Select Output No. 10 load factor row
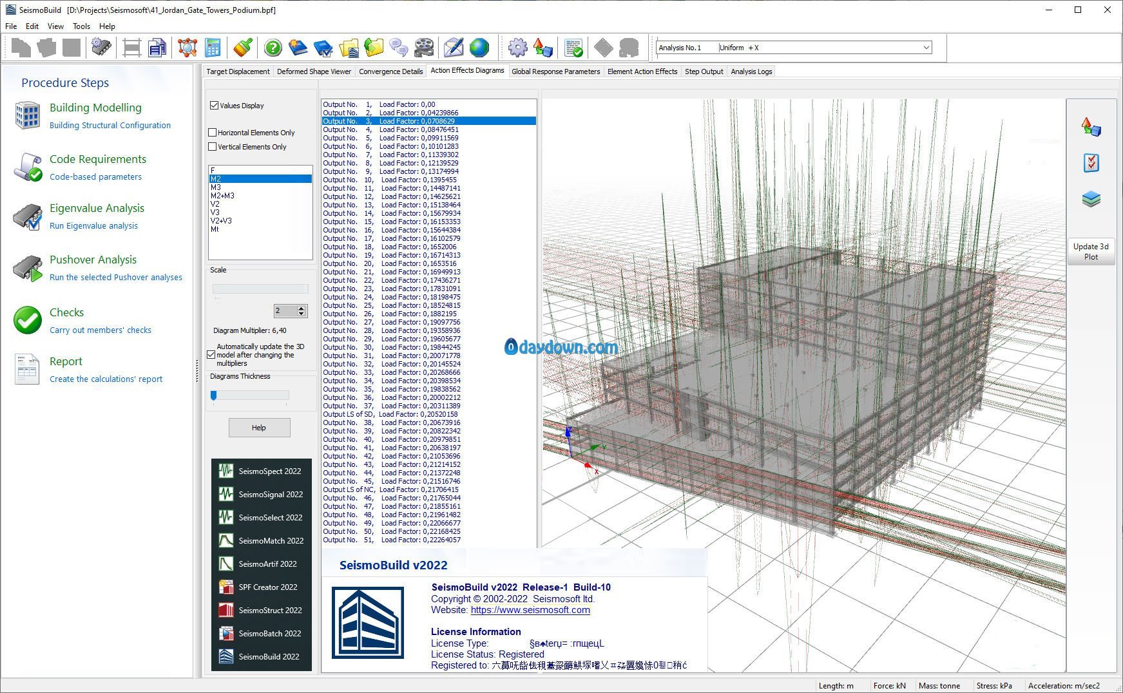Viewport: 1123px width, 693px height. (428, 180)
